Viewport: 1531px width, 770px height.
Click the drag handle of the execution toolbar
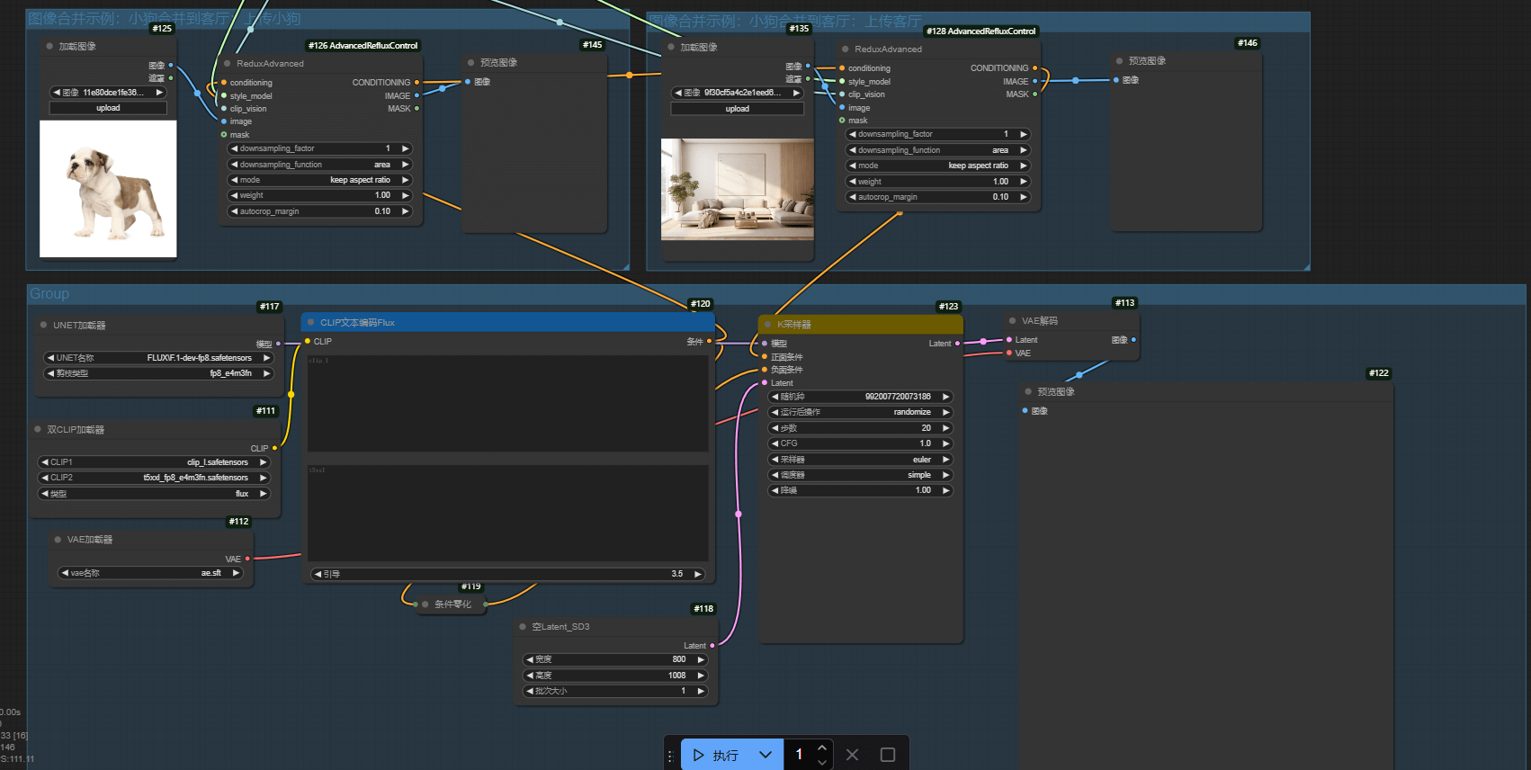click(670, 756)
